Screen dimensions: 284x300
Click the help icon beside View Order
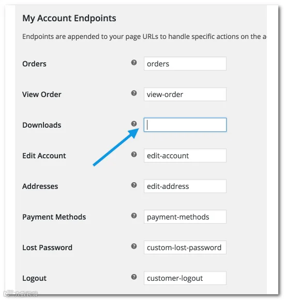click(x=134, y=93)
